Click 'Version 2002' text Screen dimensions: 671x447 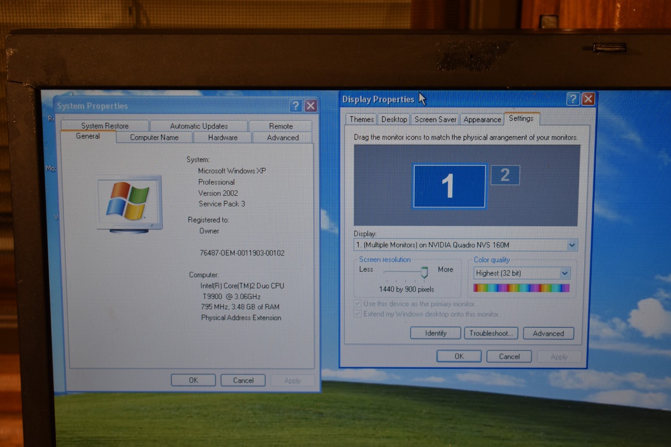218,193
